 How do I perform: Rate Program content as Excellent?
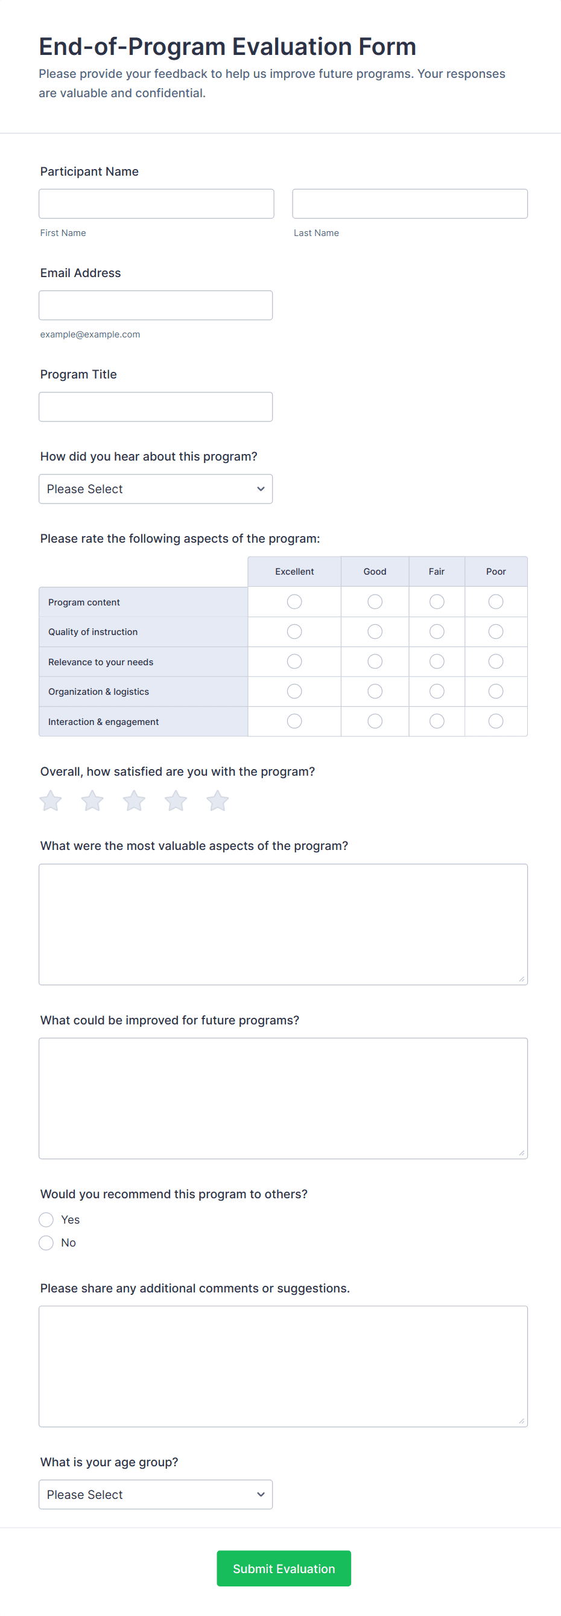[x=294, y=602]
